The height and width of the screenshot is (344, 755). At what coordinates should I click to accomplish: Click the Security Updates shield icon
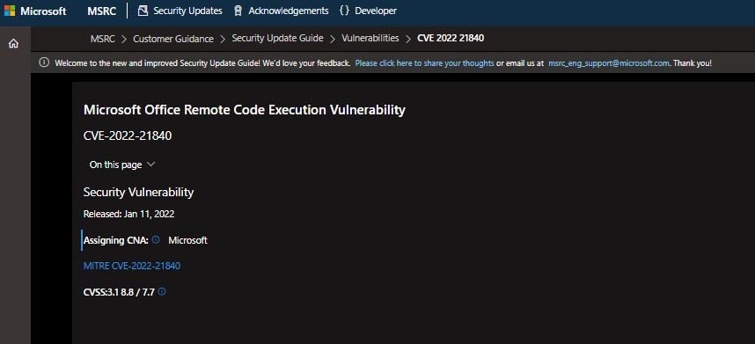coord(143,11)
